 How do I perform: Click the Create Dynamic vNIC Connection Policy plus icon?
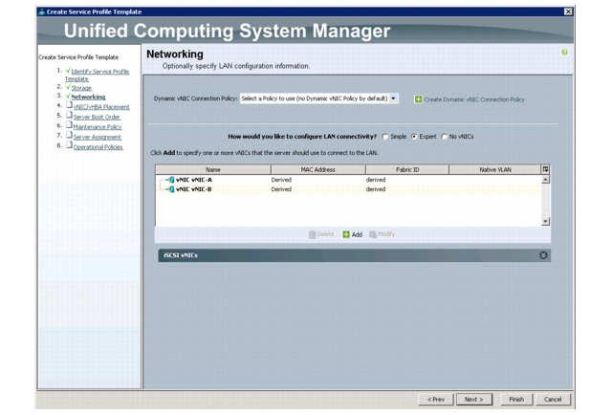click(x=418, y=99)
